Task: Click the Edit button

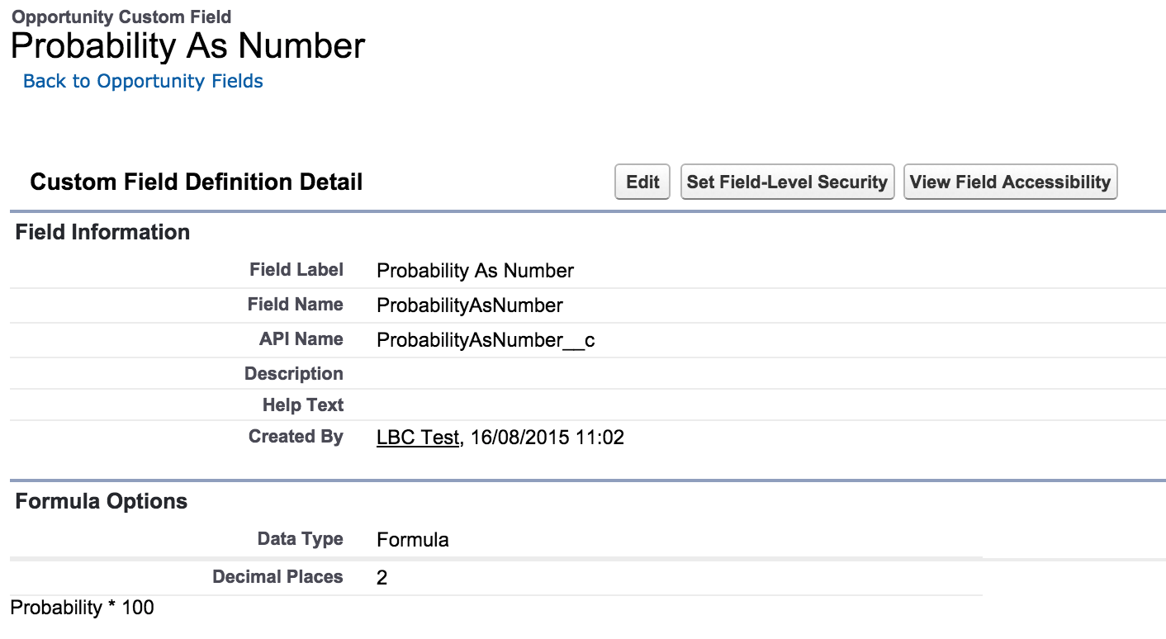Action: point(642,182)
